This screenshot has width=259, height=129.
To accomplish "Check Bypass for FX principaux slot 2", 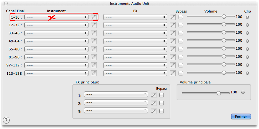I will [x=162, y=103].
